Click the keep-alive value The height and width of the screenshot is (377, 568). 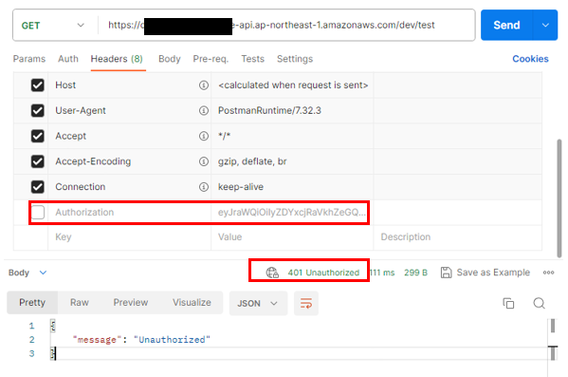coord(241,187)
